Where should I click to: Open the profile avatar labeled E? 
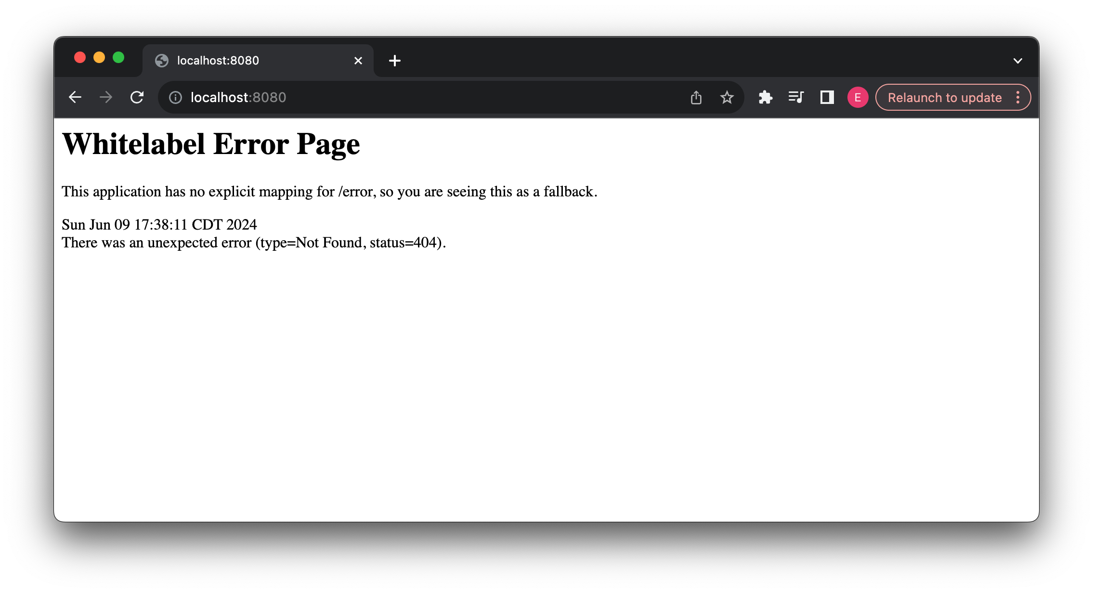858,97
